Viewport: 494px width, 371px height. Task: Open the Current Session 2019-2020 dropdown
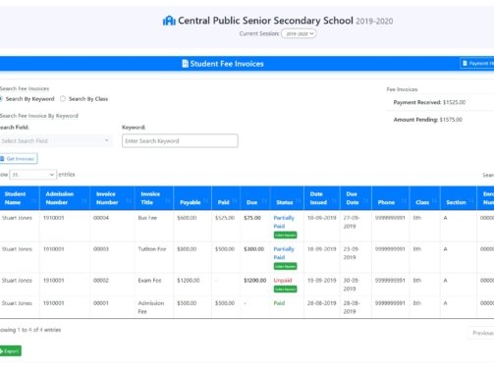click(299, 33)
